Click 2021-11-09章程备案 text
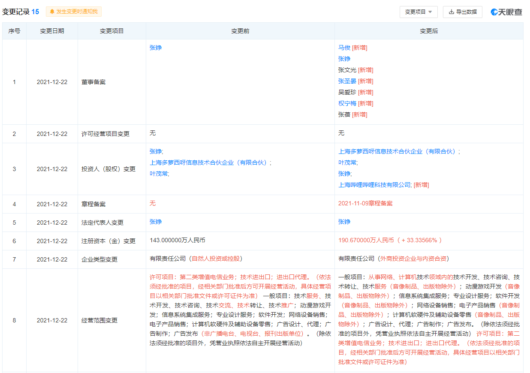Image resolution: width=530 pixels, height=373 pixels. point(365,203)
